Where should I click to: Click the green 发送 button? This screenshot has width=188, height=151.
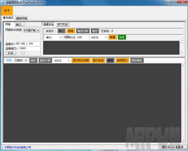pyautogui.click(x=122, y=37)
